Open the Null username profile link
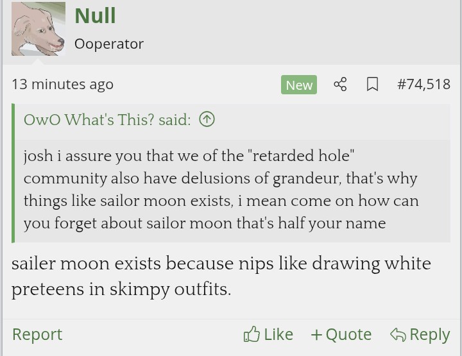The image size is (462, 356). tap(95, 15)
